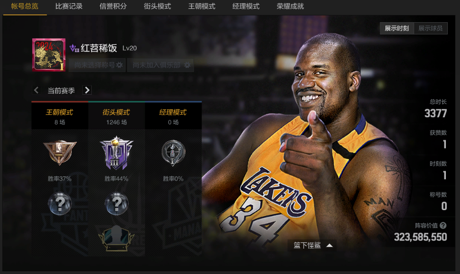
Task: Click the 时刻数 label
Action: 438,163
